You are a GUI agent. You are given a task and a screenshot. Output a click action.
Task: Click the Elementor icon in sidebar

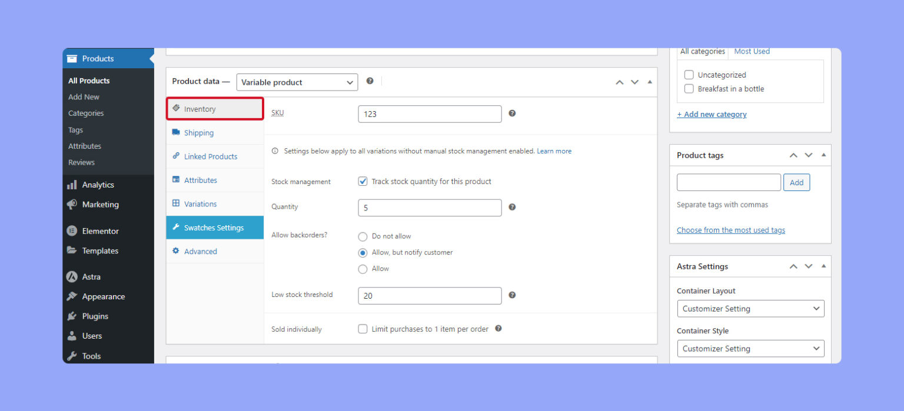(72, 230)
